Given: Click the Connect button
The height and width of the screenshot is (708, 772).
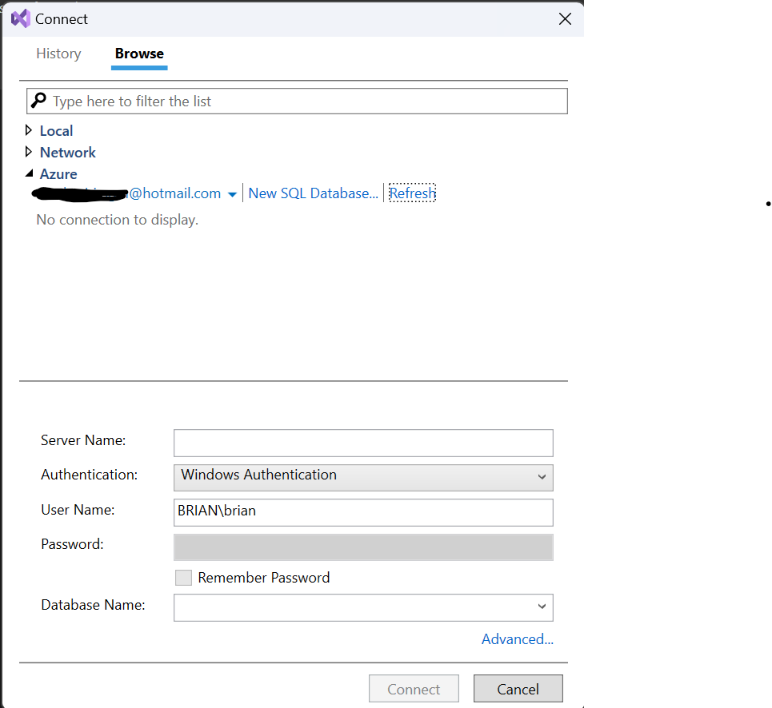Looking at the screenshot, I should [414, 689].
